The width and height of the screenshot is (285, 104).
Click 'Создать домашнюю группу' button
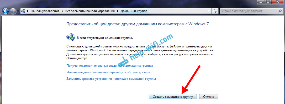[173, 97]
